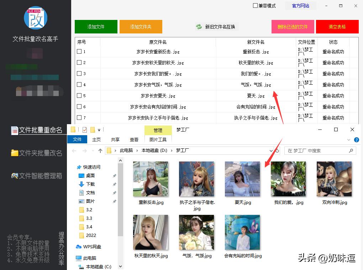Check the checkbox beside 岁岁长安夏天.jpg

(x=79, y=96)
